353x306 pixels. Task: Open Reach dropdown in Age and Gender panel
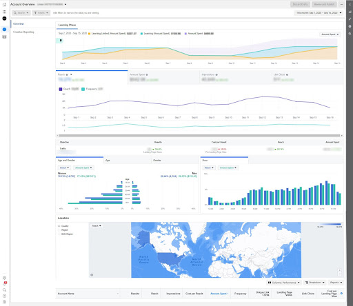coord(65,168)
